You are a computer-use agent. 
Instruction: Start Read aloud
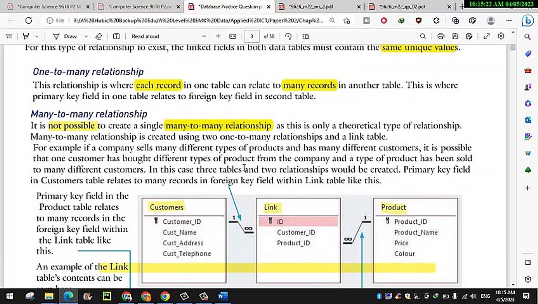(145, 36)
